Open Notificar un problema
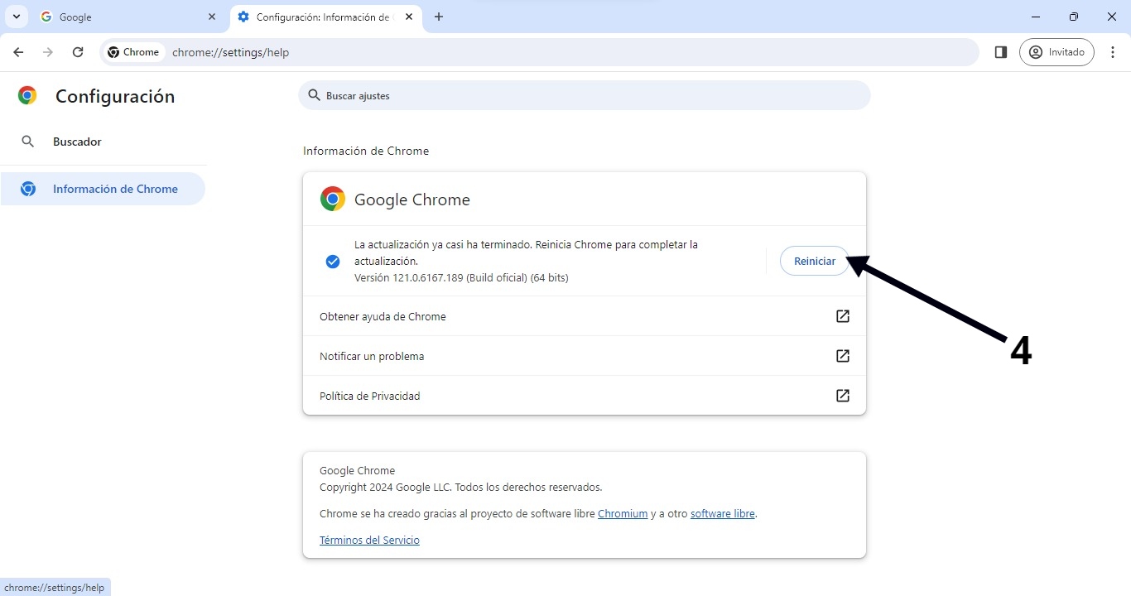1131x596 pixels. pyautogui.click(x=585, y=356)
